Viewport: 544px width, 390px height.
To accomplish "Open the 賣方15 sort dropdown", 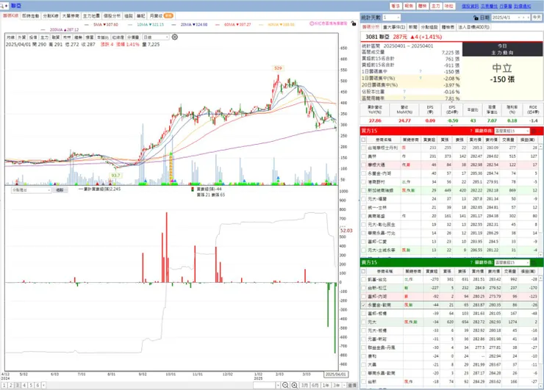I will 512,262.
